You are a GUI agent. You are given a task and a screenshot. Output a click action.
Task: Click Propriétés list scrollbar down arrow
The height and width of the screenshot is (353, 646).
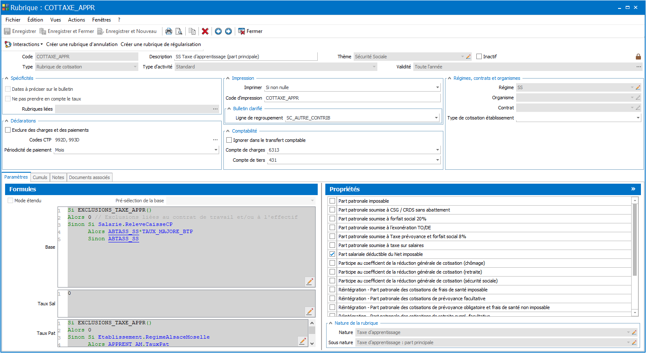(635, 313)
